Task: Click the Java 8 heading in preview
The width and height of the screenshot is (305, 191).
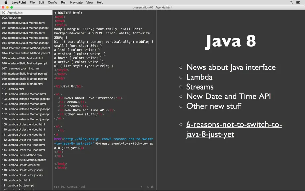Action: point(231,41)
